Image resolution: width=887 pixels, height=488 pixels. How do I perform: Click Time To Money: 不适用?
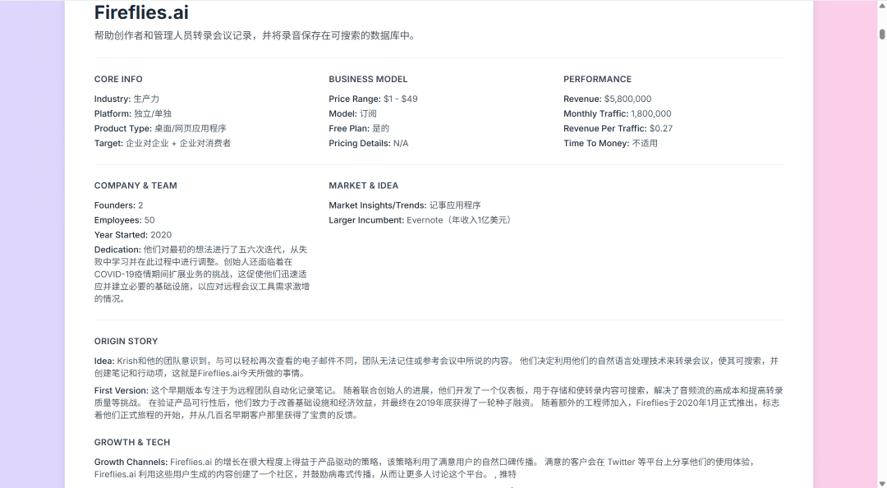(x=610, y=143)
